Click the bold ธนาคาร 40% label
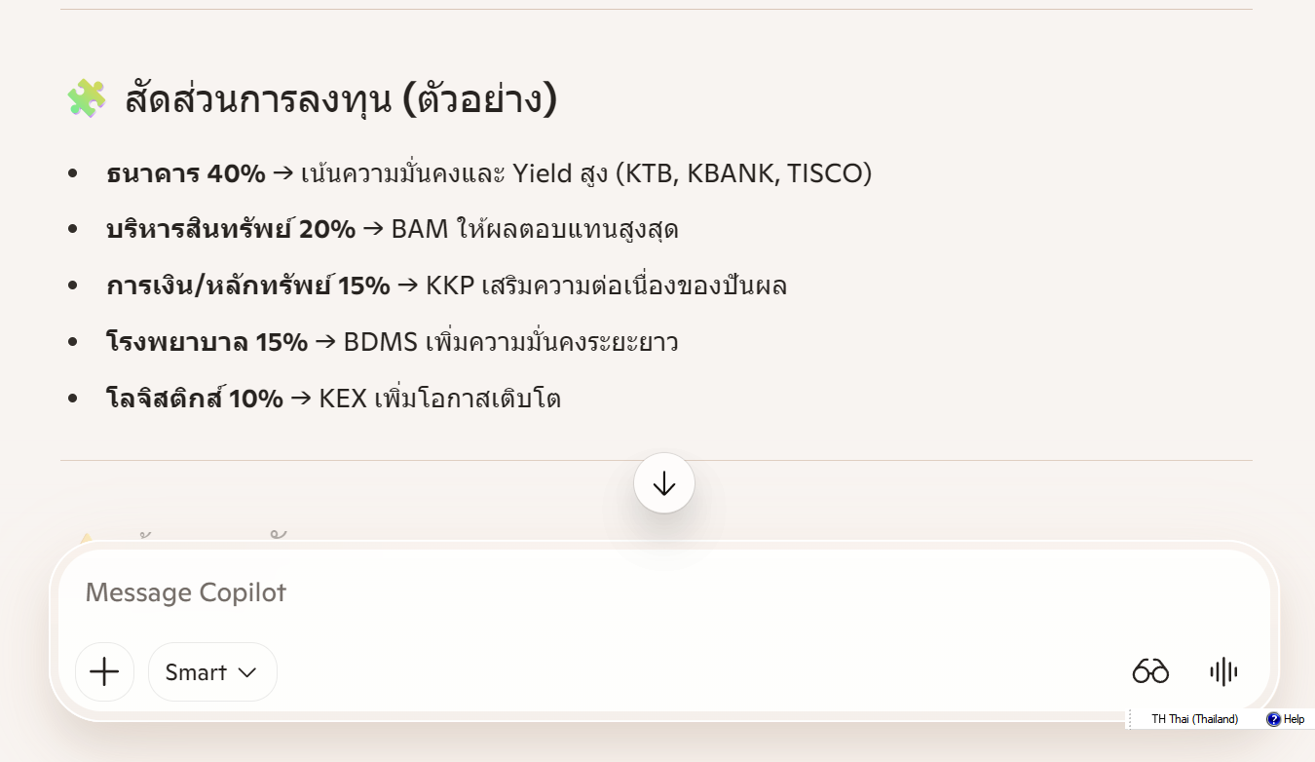Image resolution: width=1315 pixels, height=762 pixels. coord(186,174)
